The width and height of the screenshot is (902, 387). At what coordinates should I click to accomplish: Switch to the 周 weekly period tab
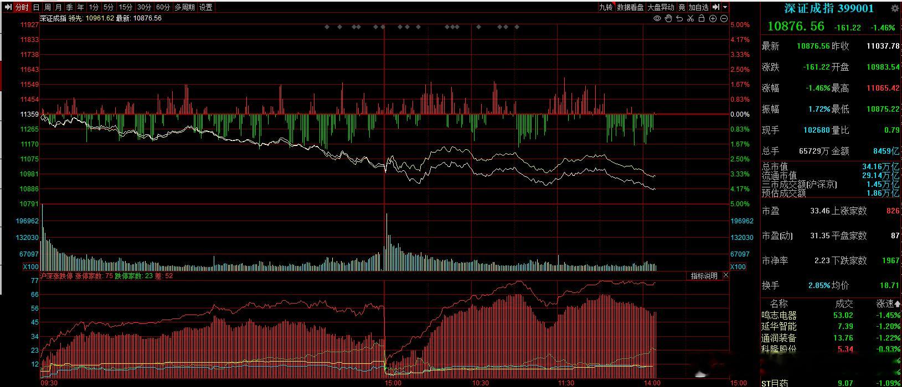pyautogui.click(x=47, y=7)
